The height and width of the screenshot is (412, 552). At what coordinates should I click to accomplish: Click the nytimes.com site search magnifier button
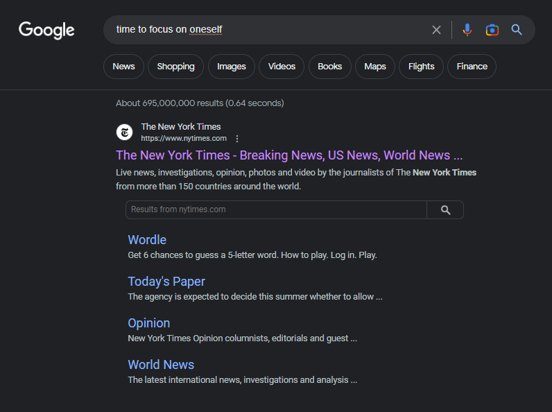click(445, 210)
